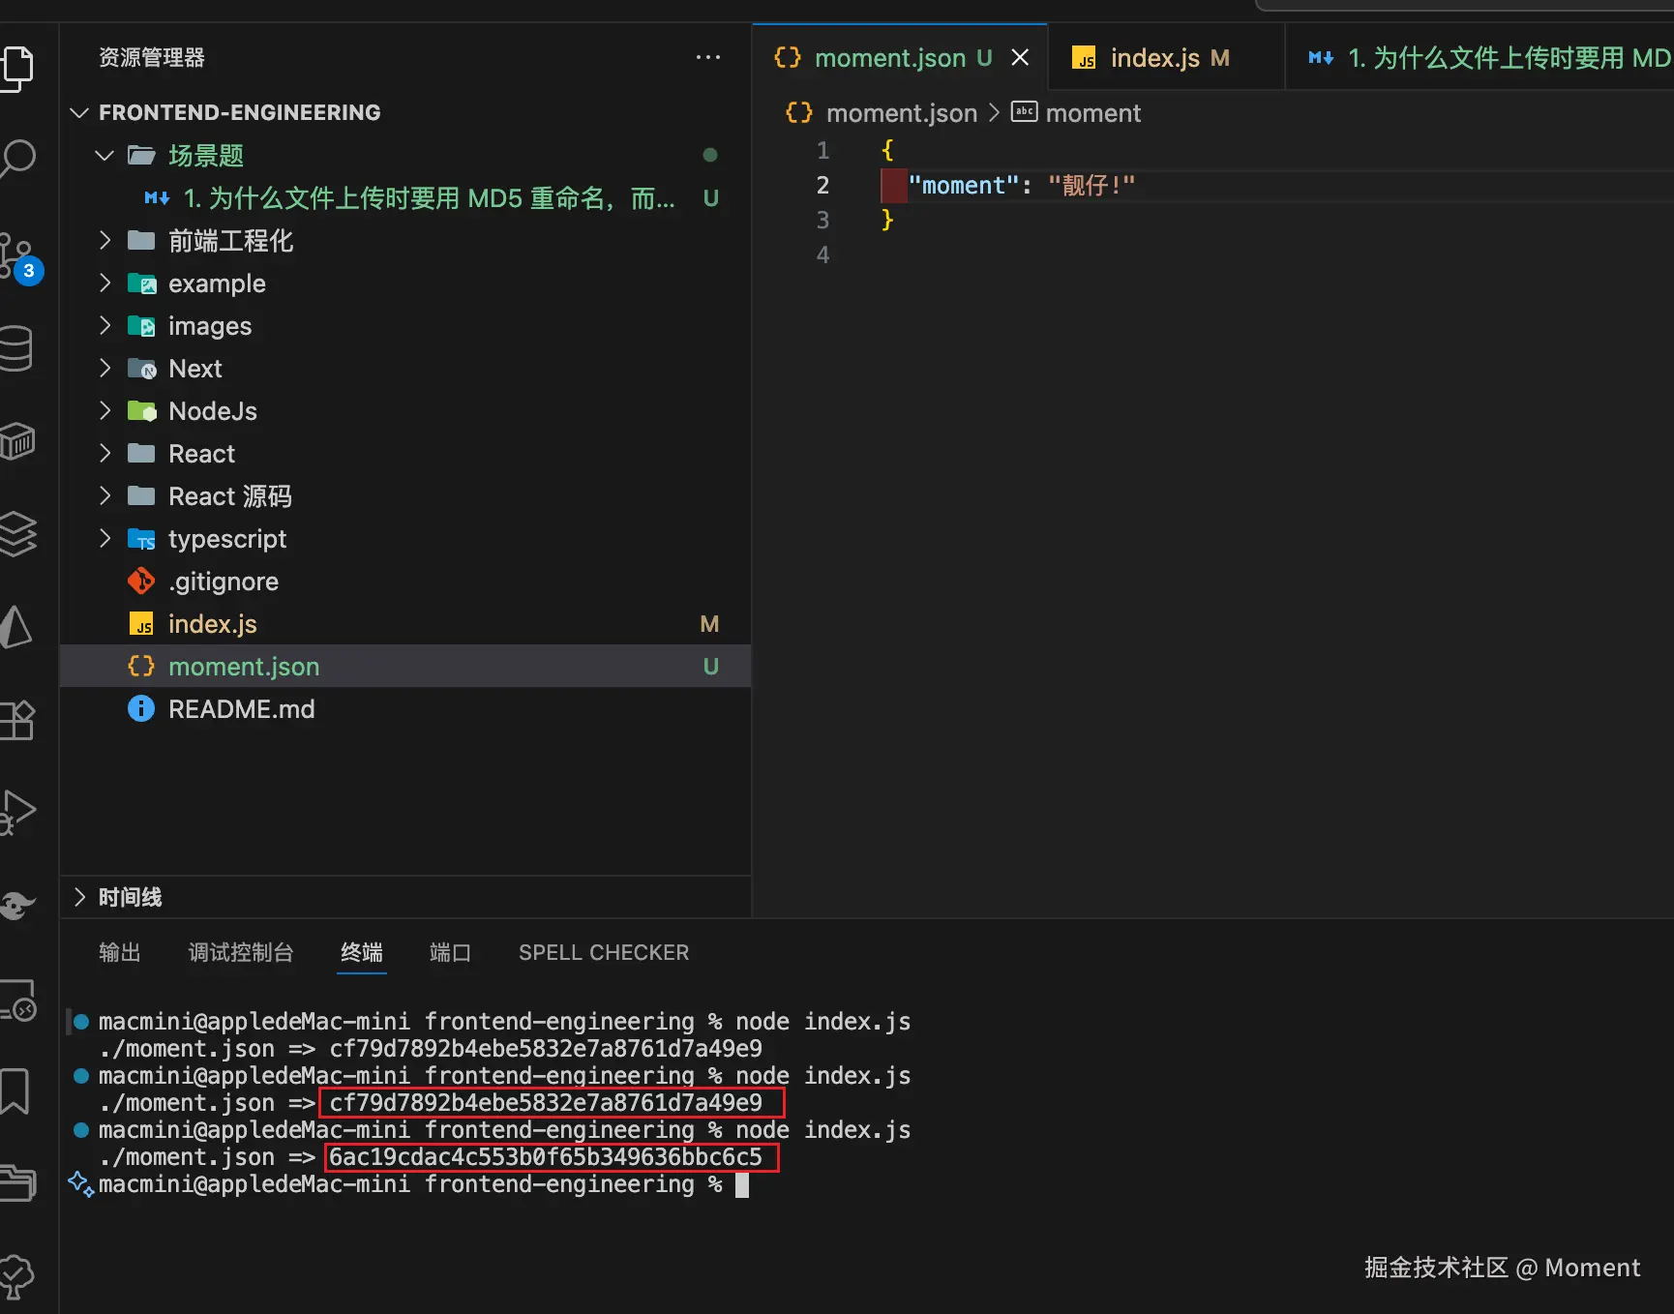This screenshot has height=1314, width=1674.
Task: Open the tree with checkmark view in the activity bar
Action: click(x=17, y=1275)
